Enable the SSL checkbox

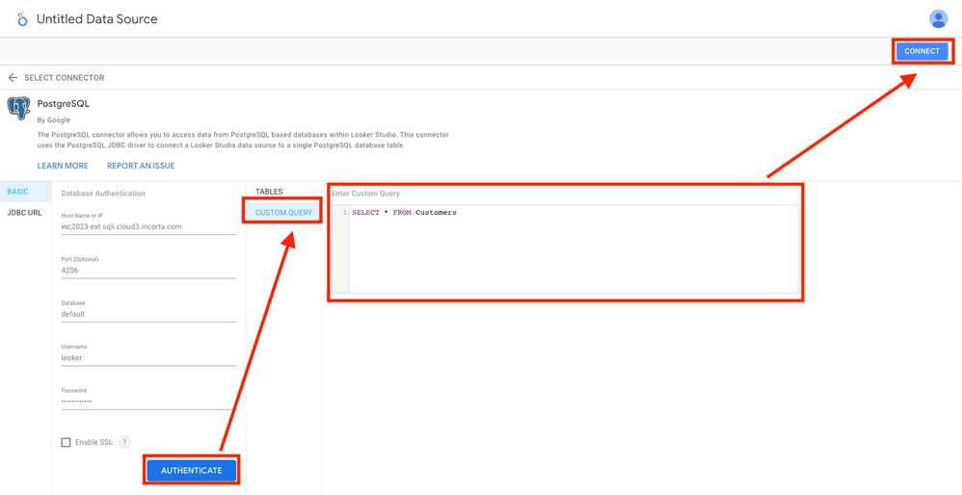tap(66, 442)
